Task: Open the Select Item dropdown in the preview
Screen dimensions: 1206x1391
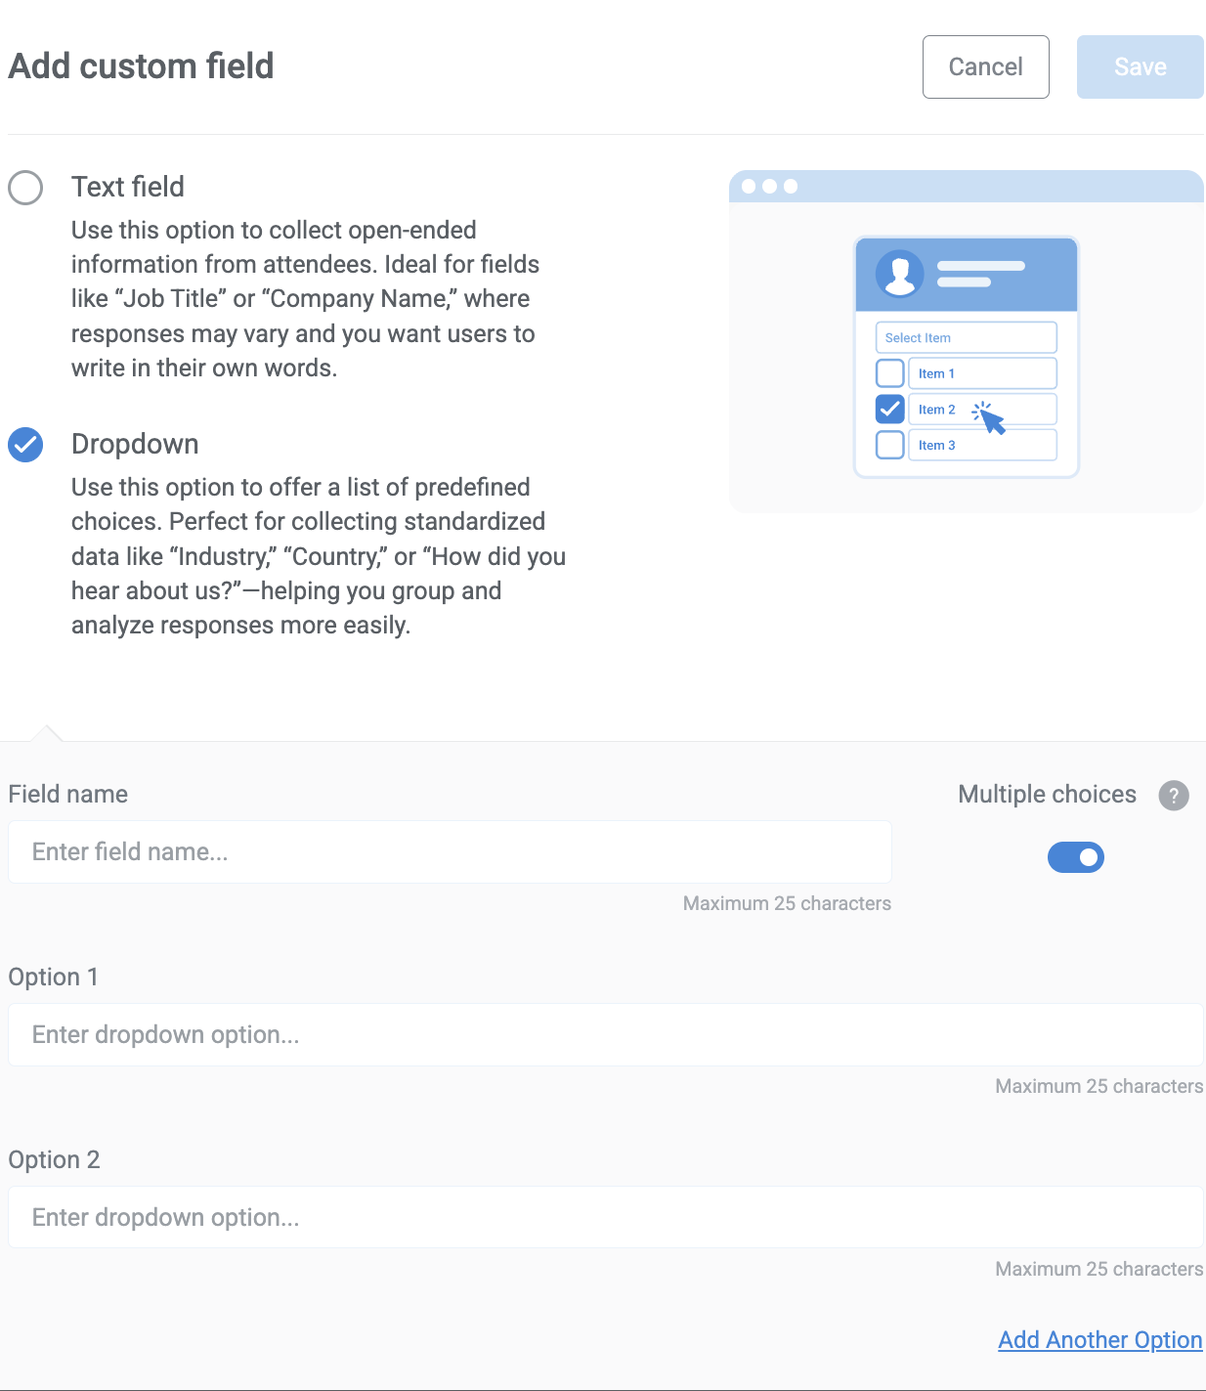Action: [966, 337]
